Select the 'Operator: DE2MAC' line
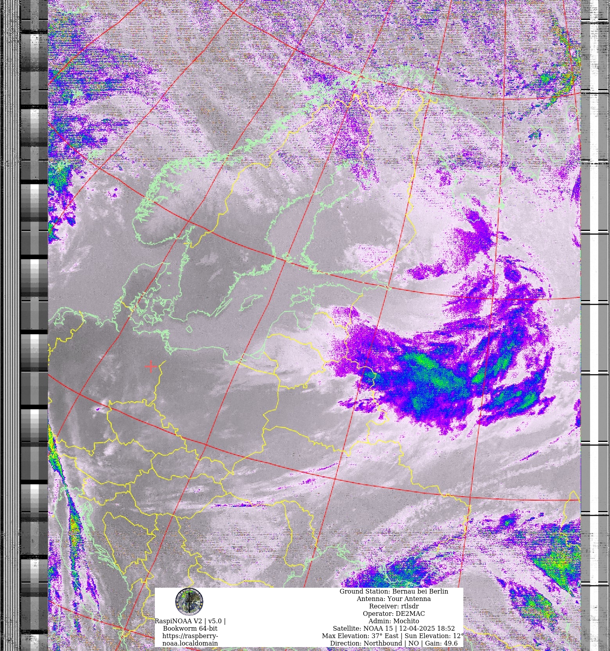Viewport: 610px width, 651px height. click(394, 614)
